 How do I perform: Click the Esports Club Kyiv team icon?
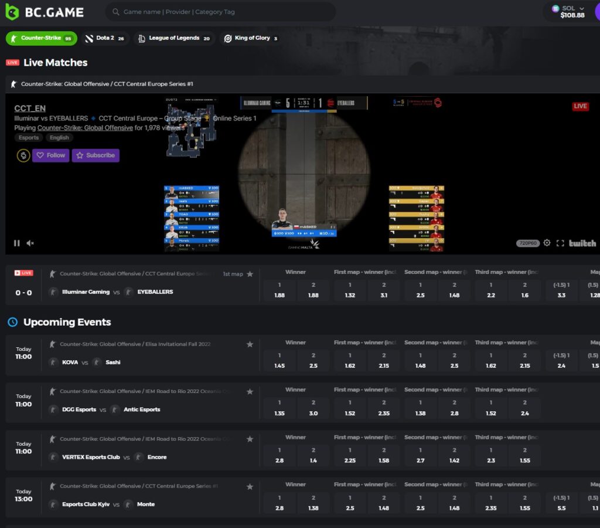coord(53,505)
